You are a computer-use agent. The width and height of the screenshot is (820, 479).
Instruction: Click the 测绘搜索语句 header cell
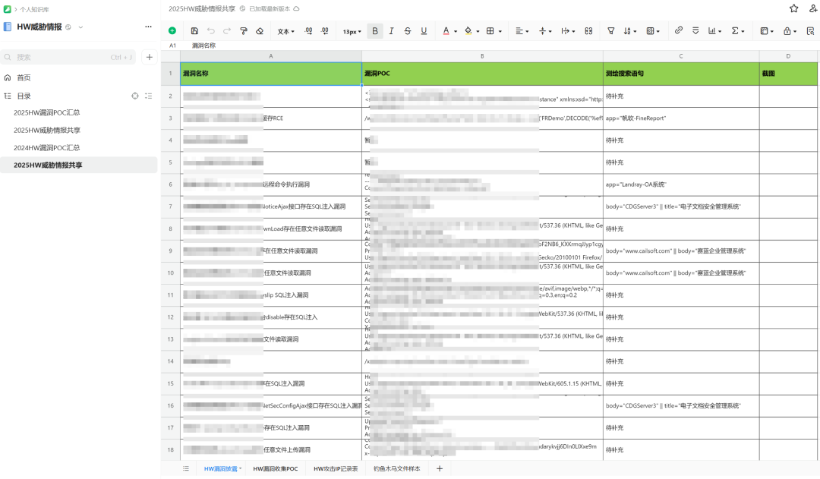(x=681, y=74)
